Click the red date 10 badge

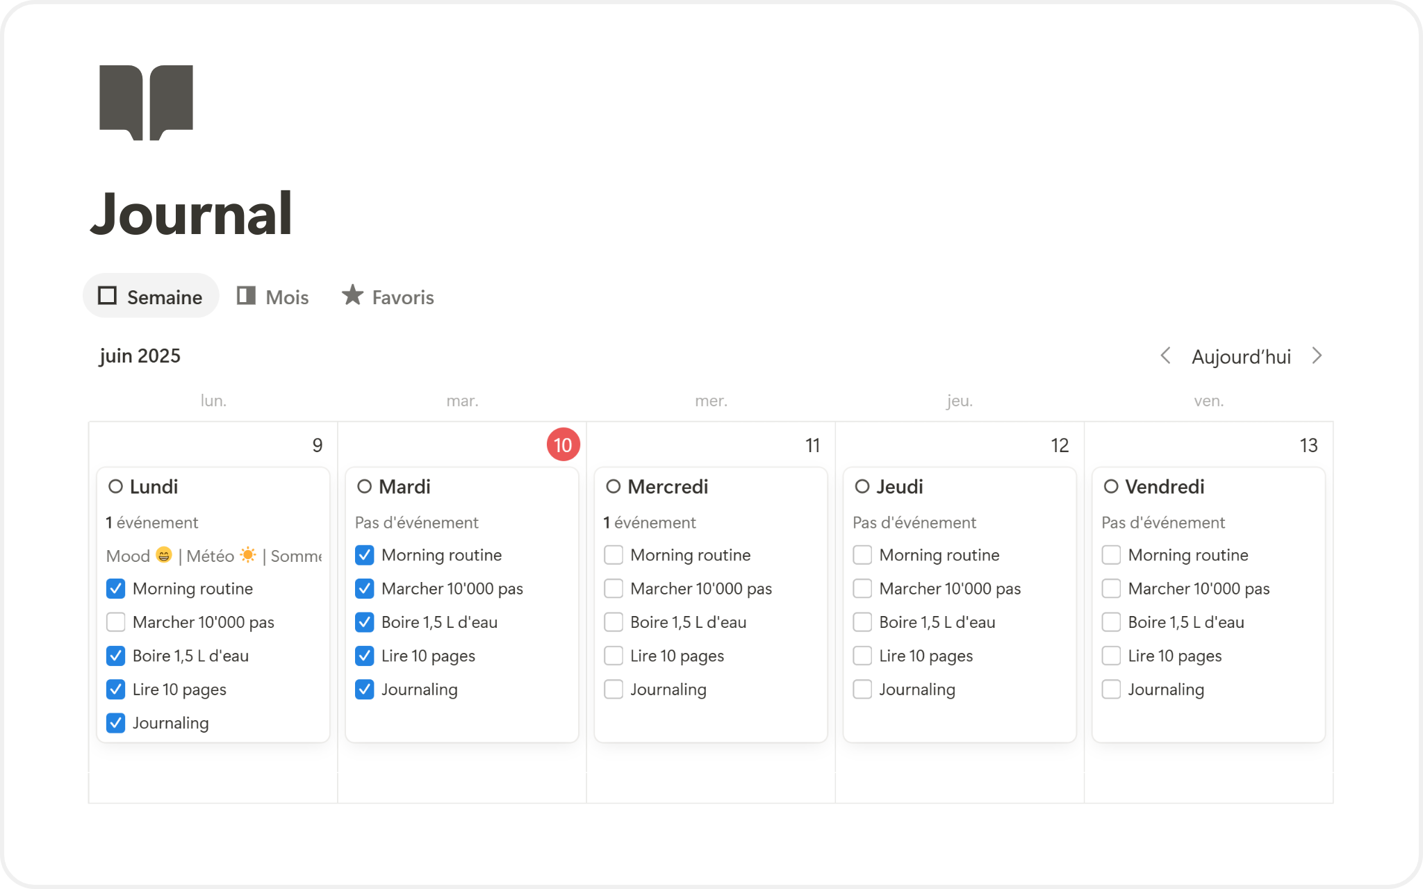(x=563, y=444)
